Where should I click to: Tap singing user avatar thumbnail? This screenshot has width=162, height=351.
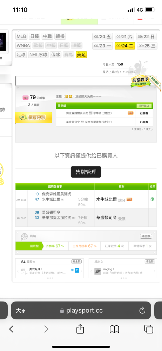pos(98,271)
